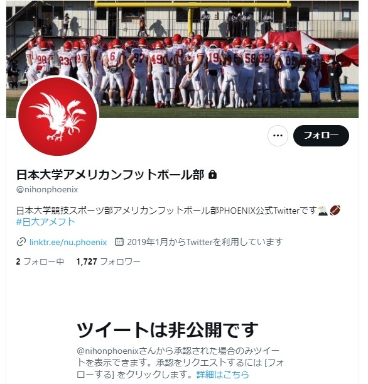Click the chain link icon
Viewport: 368px width, 384px height.
click(21, 242)
